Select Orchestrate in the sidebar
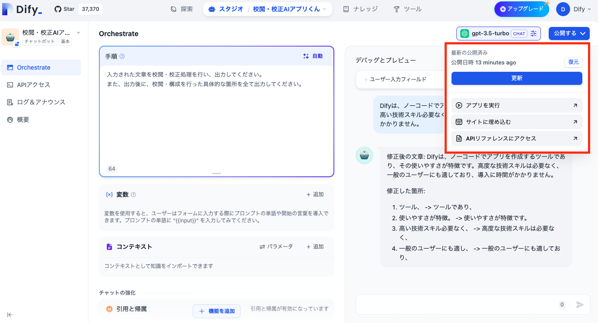The height and width of the screenshot is (323, 598). pyautogui.click(x=41, y=67)
